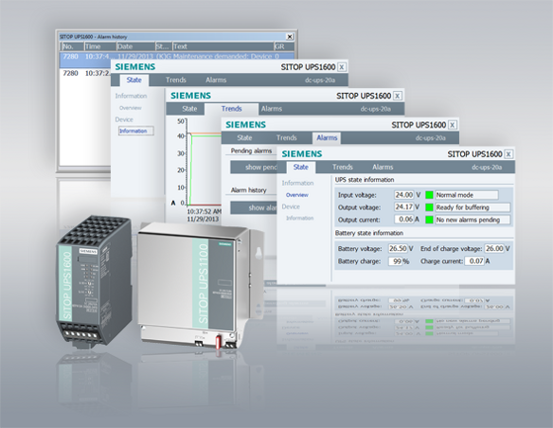The height and width of the screenshot is (428, 553).
Task: Click the Normal mode status field
Action: coord(467,195)
